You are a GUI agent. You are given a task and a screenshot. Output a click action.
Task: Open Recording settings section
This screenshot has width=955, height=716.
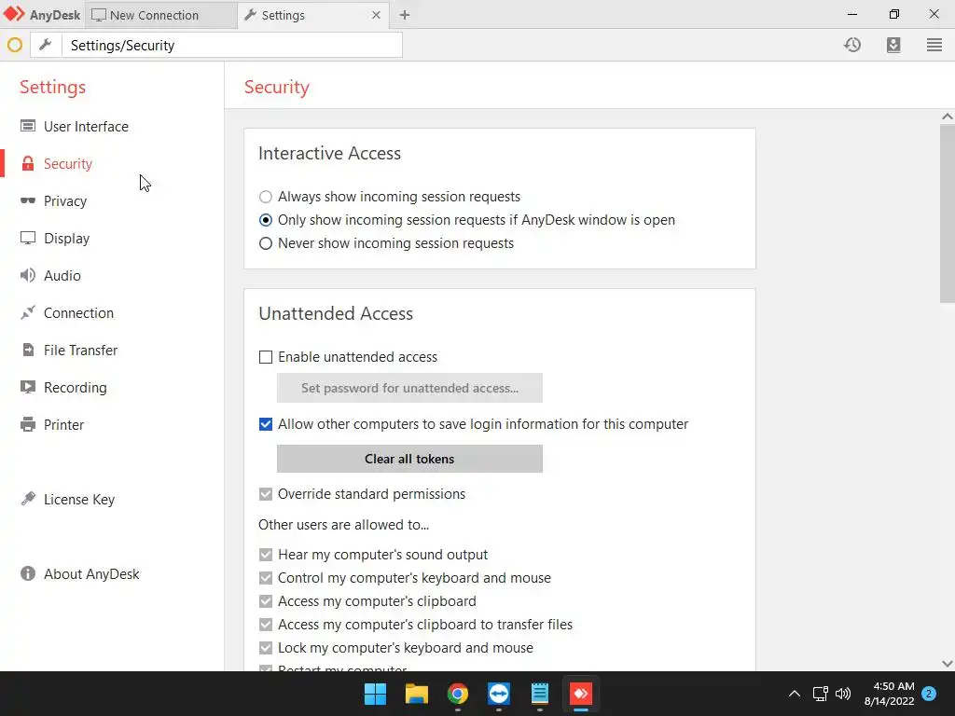point(75,387)
